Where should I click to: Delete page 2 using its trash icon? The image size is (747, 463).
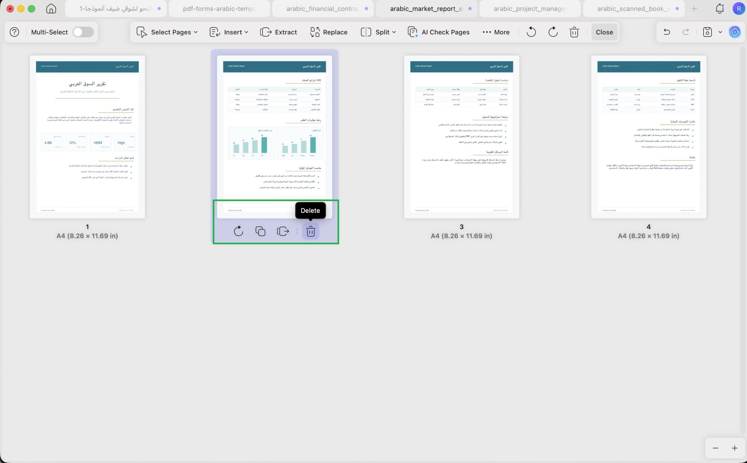(310, 231)
